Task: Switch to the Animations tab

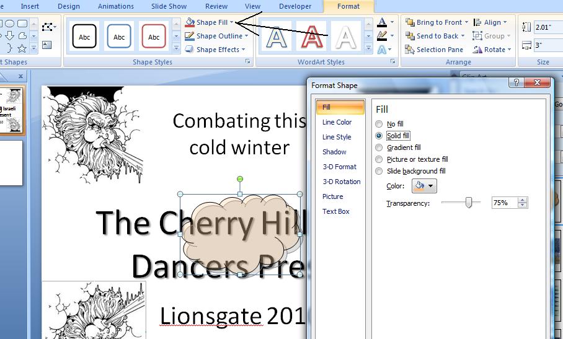Action: coord(115,6)
